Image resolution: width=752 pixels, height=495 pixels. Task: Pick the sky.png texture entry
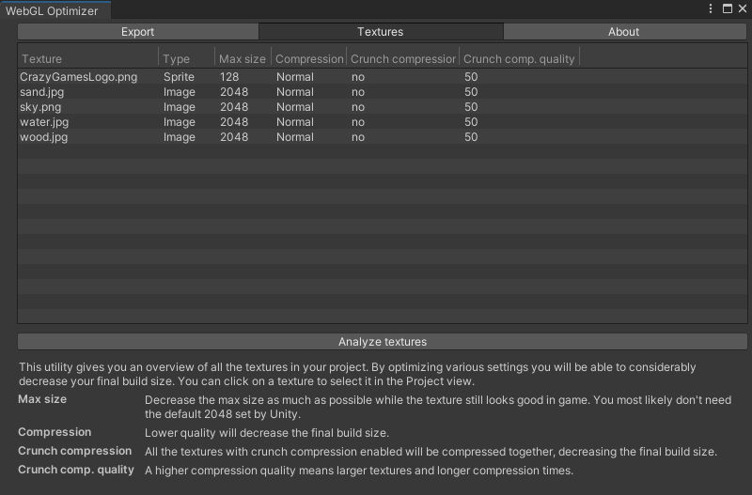click(x=40, y=107)
